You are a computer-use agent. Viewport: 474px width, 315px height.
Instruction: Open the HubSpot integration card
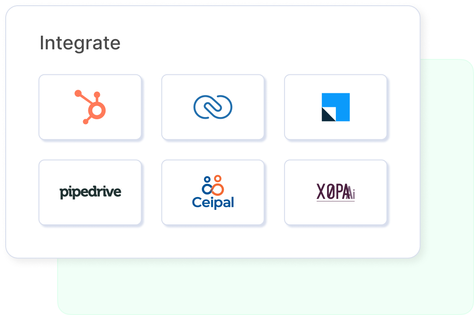[x=90, y=107]
